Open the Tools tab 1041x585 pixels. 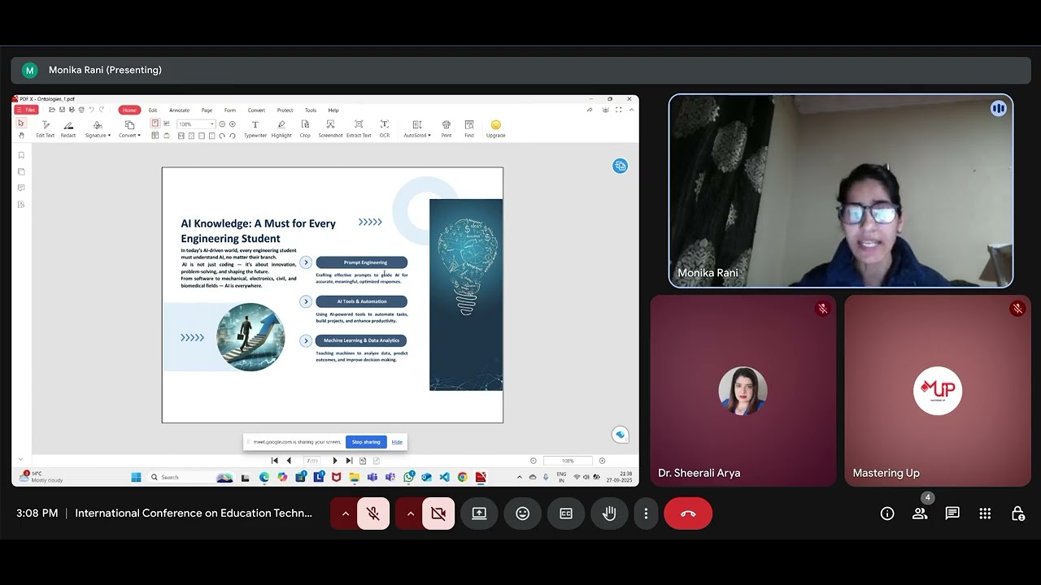tap(311, 110)
